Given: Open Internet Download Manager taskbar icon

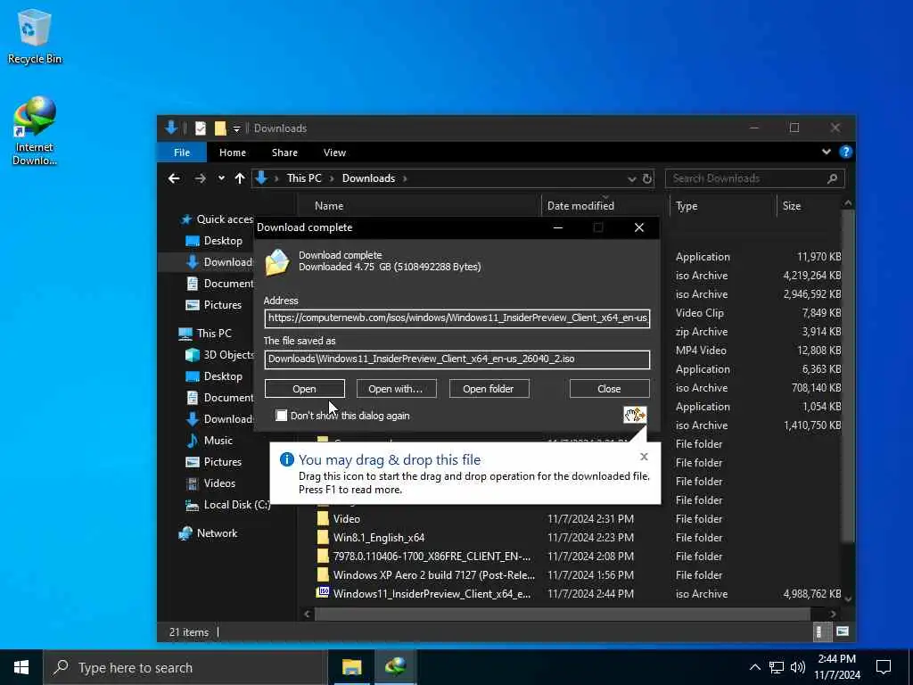Looking at the screenshot, I should (395, 667).
